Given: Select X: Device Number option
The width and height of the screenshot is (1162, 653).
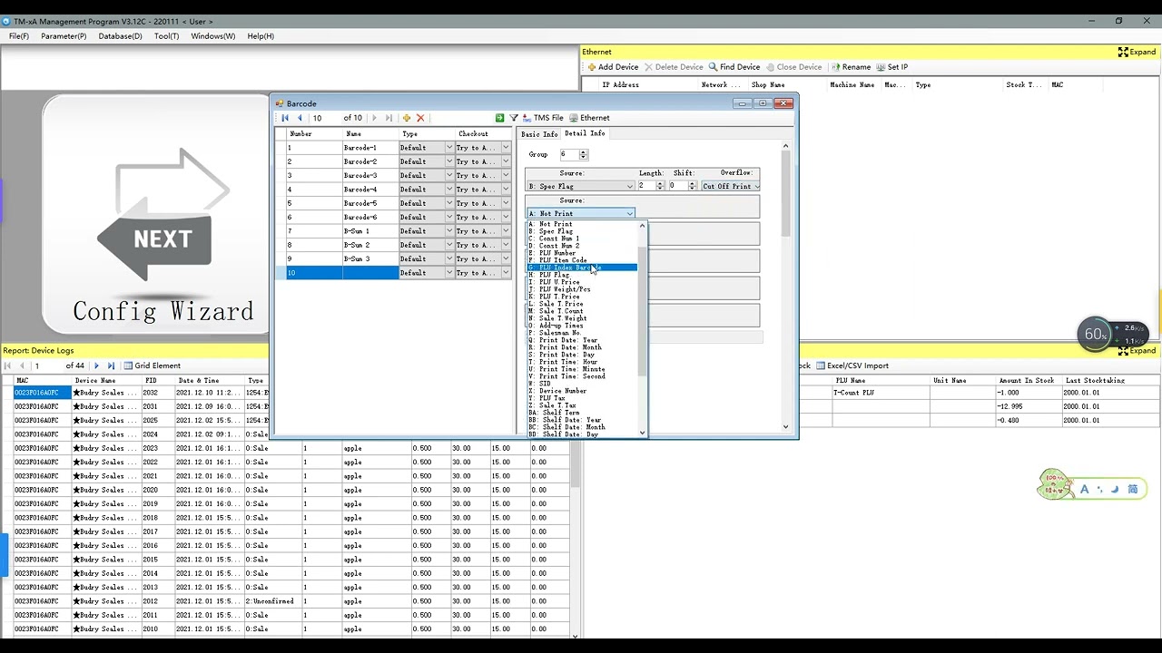Looking at the screenshot, I should (582, 391).
